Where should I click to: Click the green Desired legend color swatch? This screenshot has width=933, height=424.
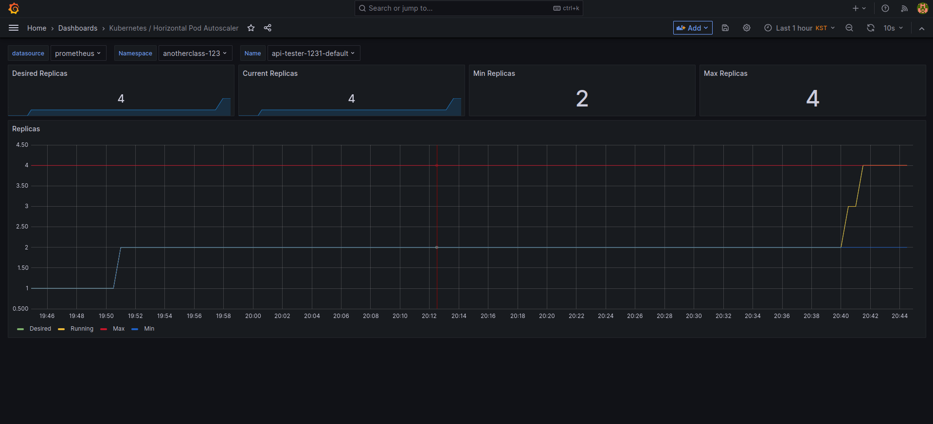click(20, 329)
